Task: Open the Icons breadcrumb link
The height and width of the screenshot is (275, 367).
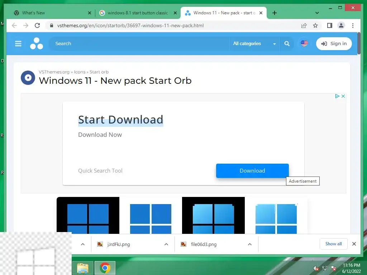Action: coord(80,72)
